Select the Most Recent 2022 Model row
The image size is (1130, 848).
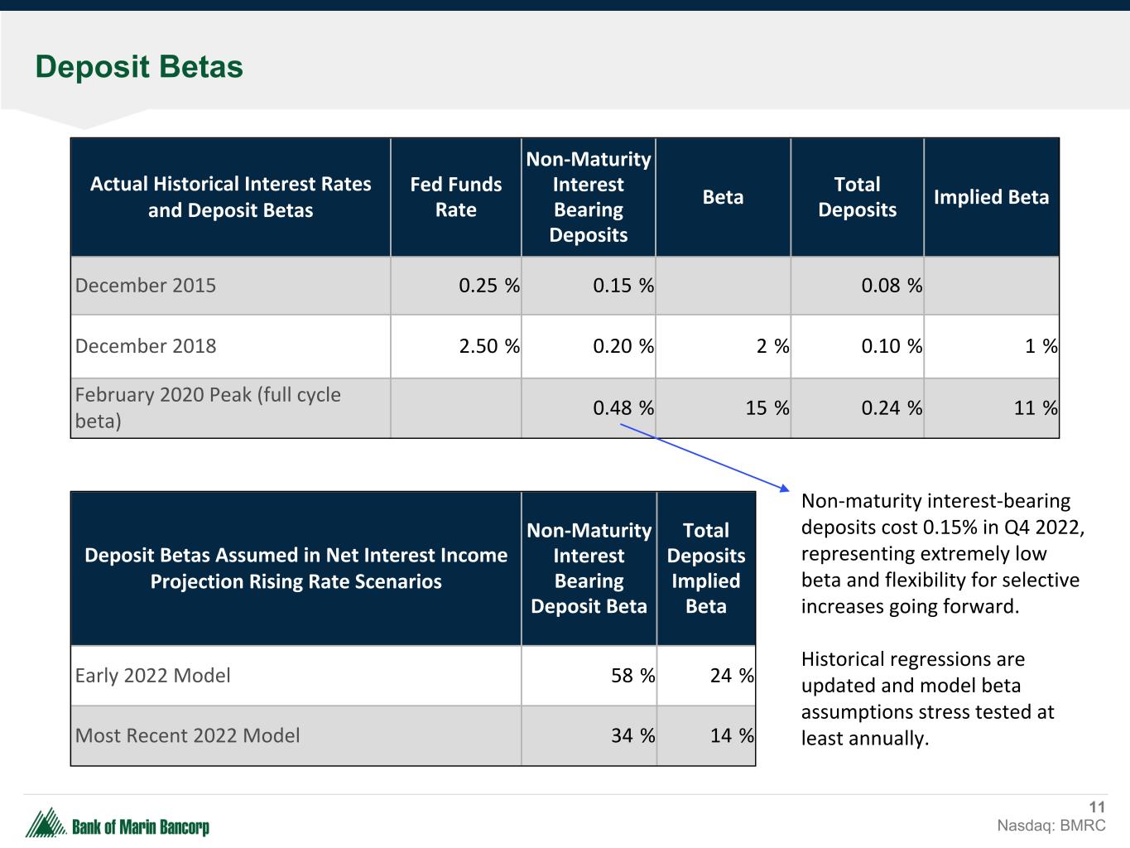(188, 735)
